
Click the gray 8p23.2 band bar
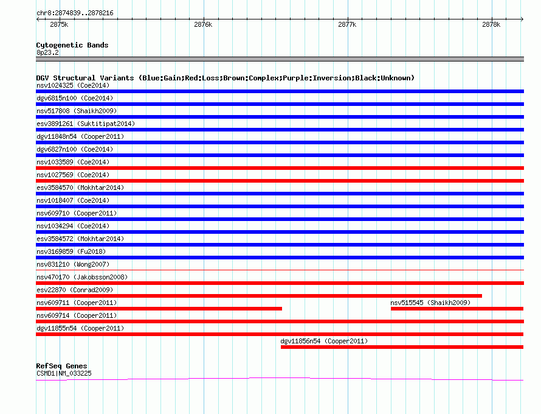coord(280,59)
